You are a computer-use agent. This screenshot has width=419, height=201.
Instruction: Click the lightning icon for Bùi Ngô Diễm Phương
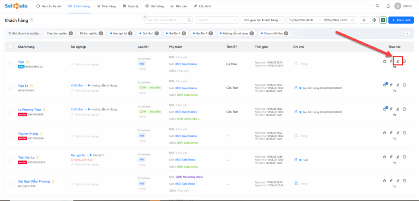[391, 181]
